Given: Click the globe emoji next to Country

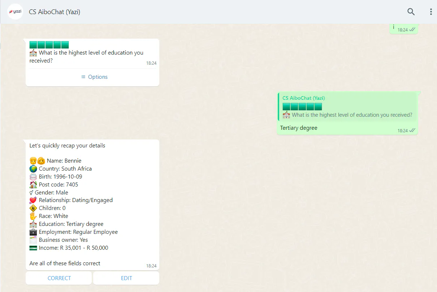Looking at the screenshot, I should pos(33,169).
